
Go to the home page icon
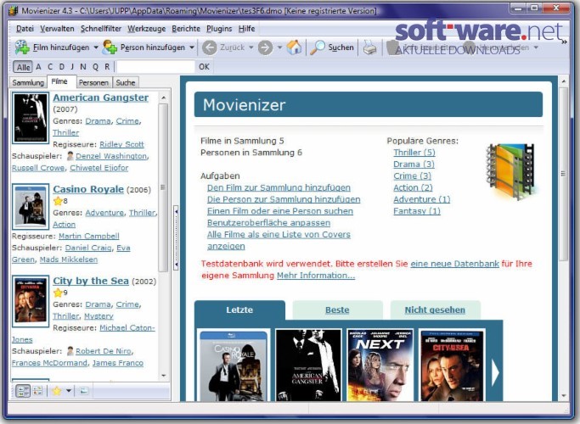pyautogui.click(x=294, y=47)
